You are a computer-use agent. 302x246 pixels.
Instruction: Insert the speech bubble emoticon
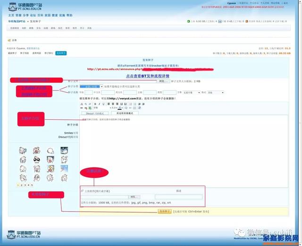[50, 150]
